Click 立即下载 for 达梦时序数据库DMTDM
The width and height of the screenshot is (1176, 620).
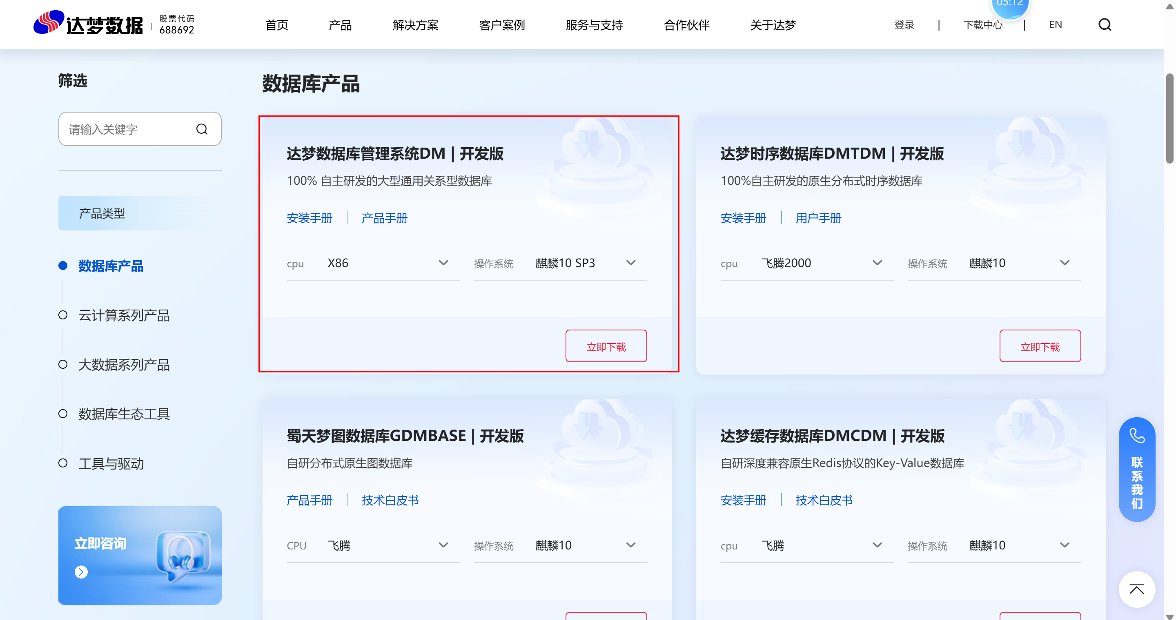1040,346
